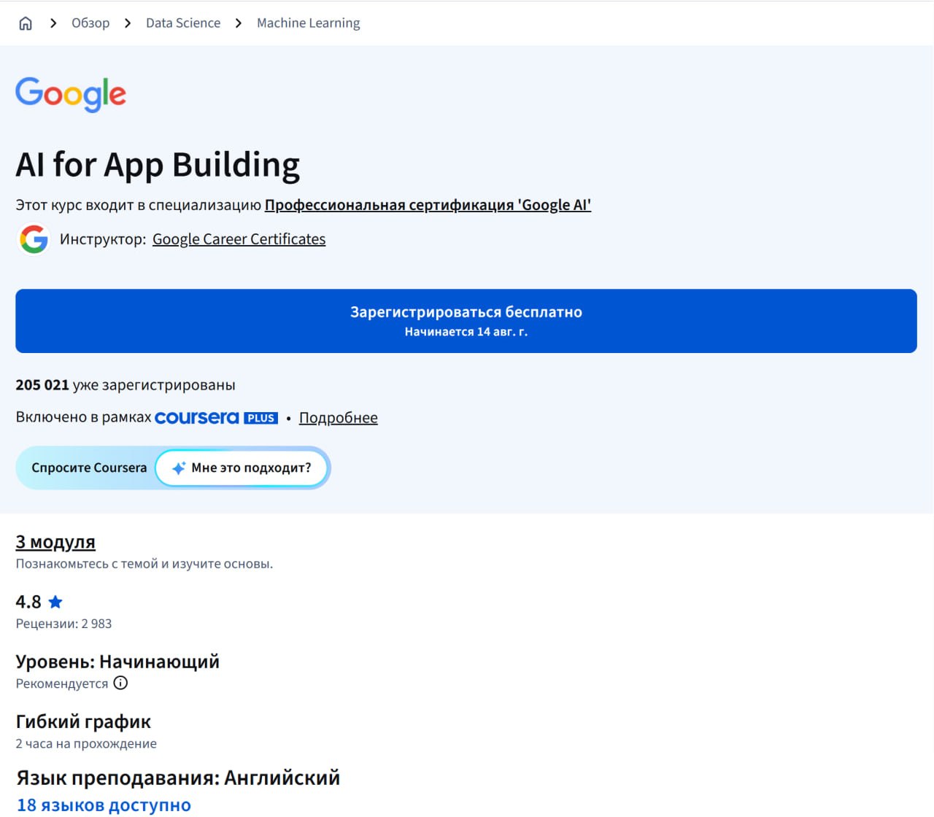Click Познакомьтесь с темой и изучите основы text
This screenshot has height=817, width=934.
pyautogui.click(x=144, y=564)
